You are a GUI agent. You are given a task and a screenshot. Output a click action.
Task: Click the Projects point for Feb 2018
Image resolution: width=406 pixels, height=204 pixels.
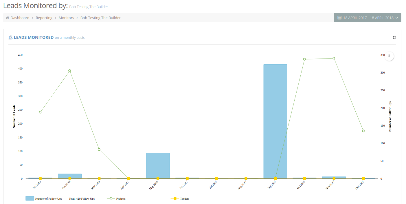click(x=70, y=71)
